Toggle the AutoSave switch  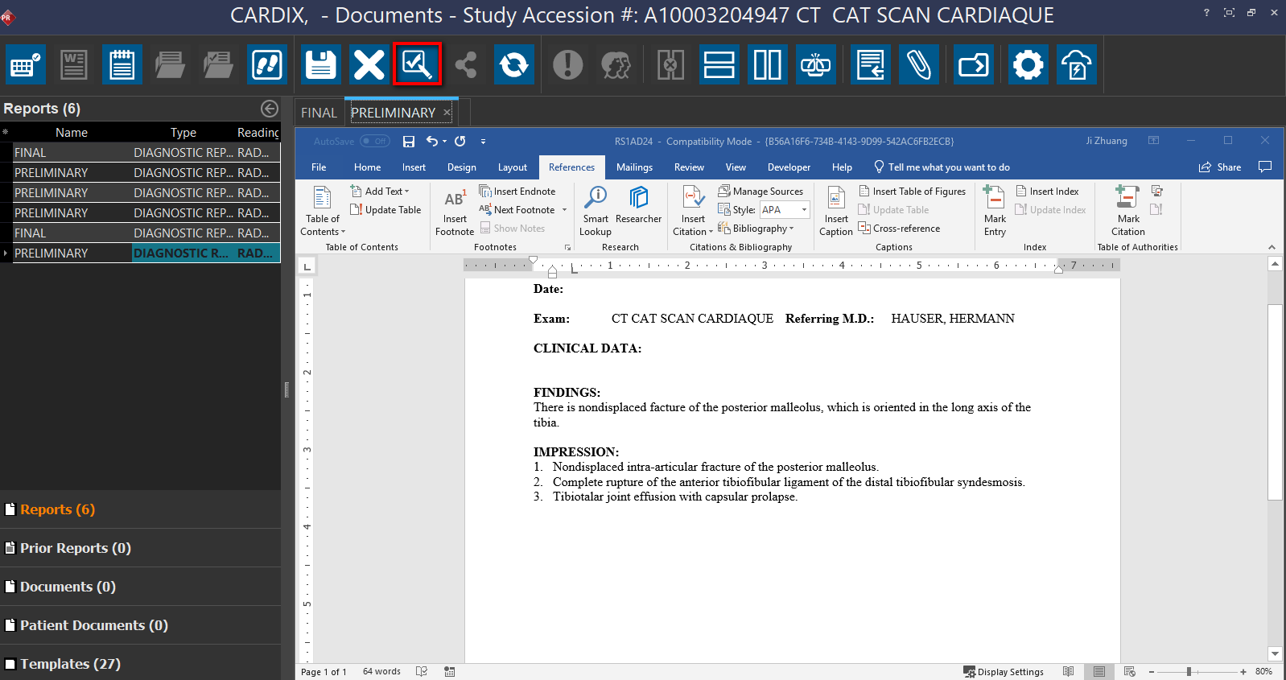(x=374, y=142)
